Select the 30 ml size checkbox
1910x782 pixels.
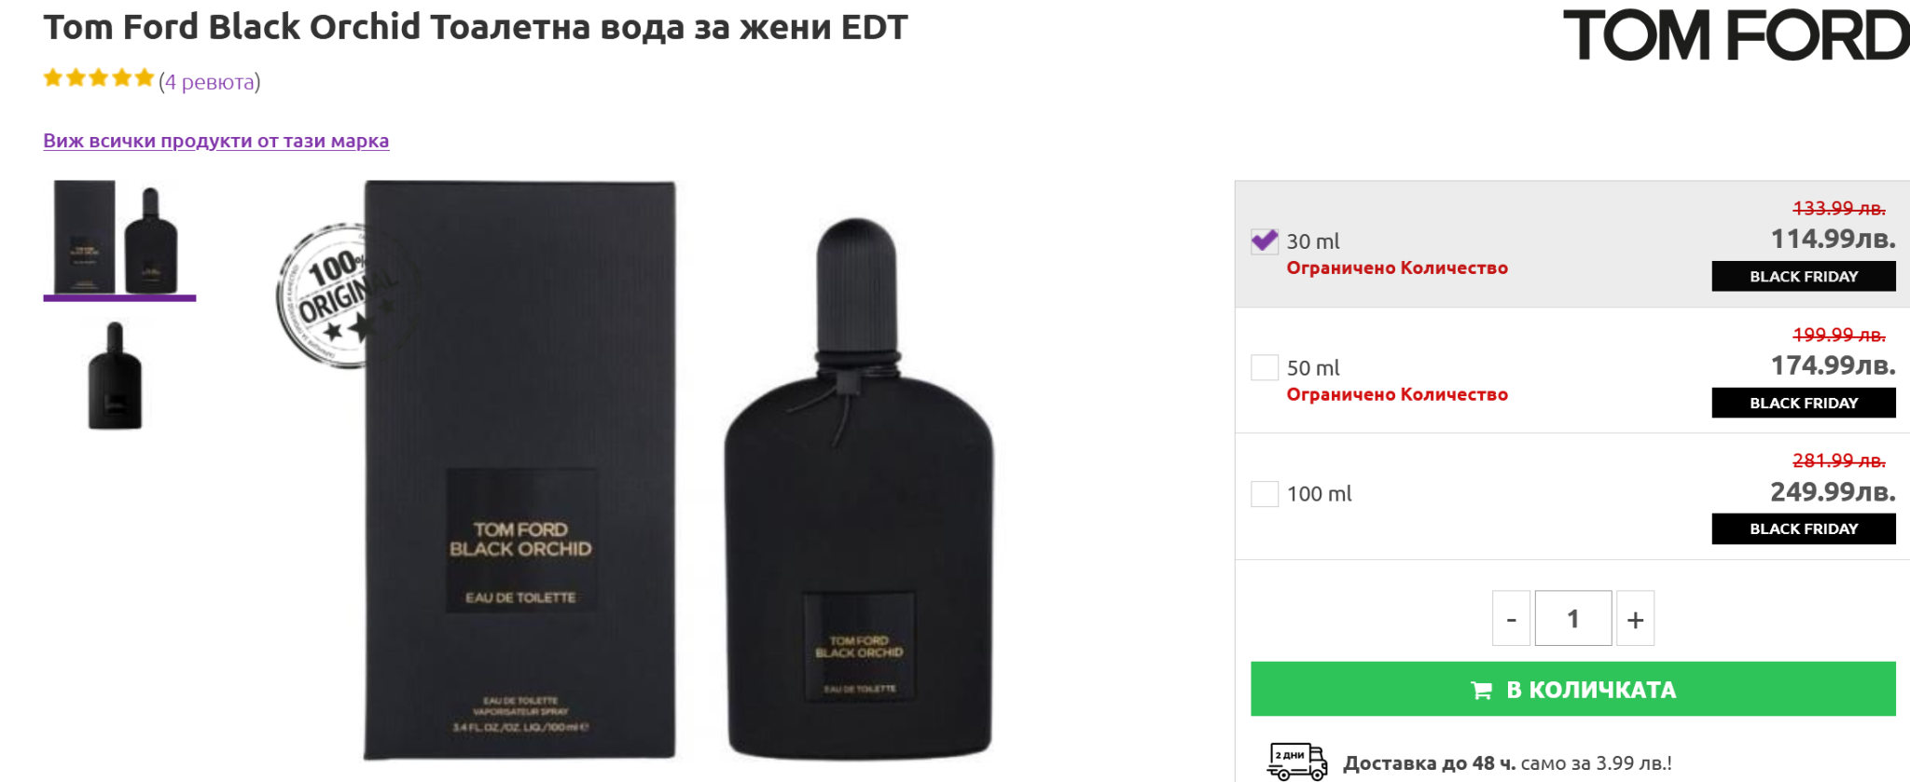click(1265, 241)
